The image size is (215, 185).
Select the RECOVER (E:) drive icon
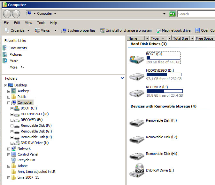tap(137, 92)
